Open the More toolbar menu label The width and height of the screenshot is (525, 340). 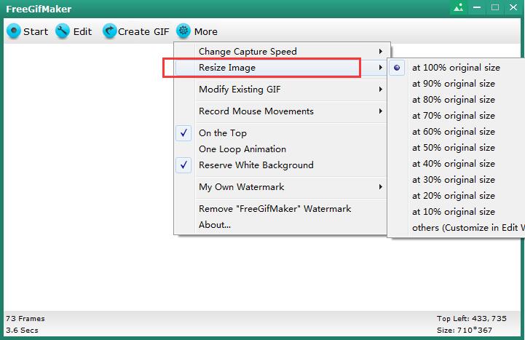click(205, 31)
